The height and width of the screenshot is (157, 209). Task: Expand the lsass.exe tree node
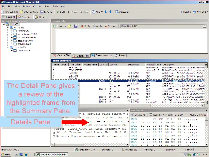click(11, 41)
